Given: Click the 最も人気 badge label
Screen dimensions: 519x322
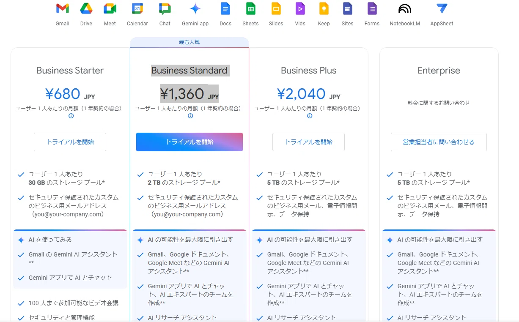Looking at the screenshot, I should [189, 42].
